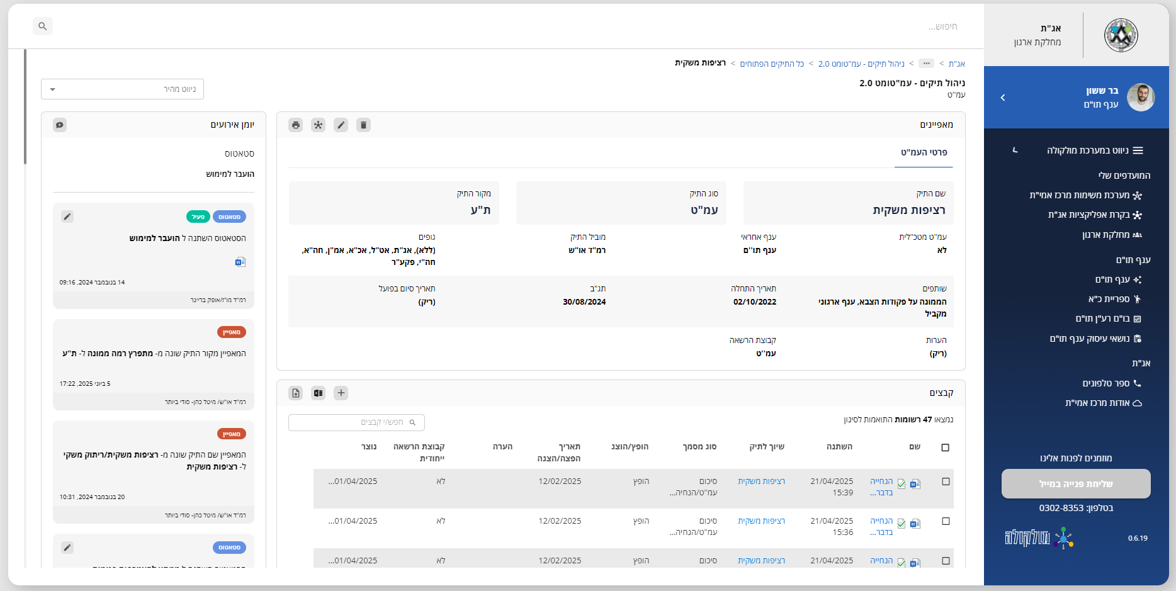The height and width of the screenshot is (591, 1176).
Task: Click the שיוך לתיק column header
Action: point(767,447)
